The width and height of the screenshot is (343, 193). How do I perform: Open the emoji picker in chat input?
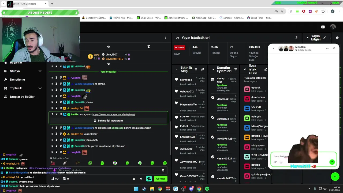tap(163, 170)
